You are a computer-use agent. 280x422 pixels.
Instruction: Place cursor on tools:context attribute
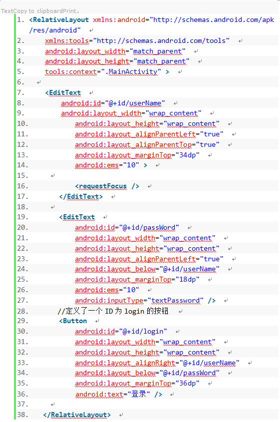(x=71, y=72)
